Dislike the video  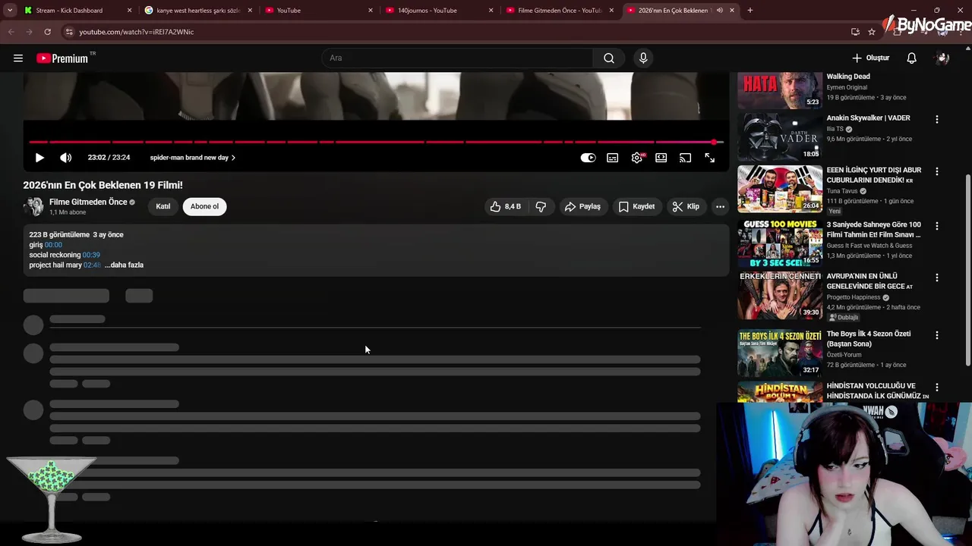point(541,206)
